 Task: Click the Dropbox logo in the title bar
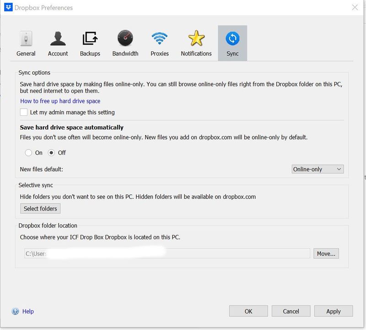click(8, 7)
